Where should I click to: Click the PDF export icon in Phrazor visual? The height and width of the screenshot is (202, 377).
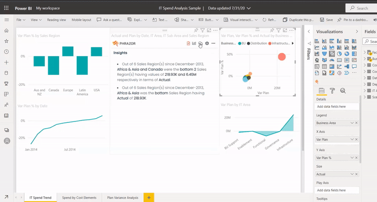pos(188,43)
